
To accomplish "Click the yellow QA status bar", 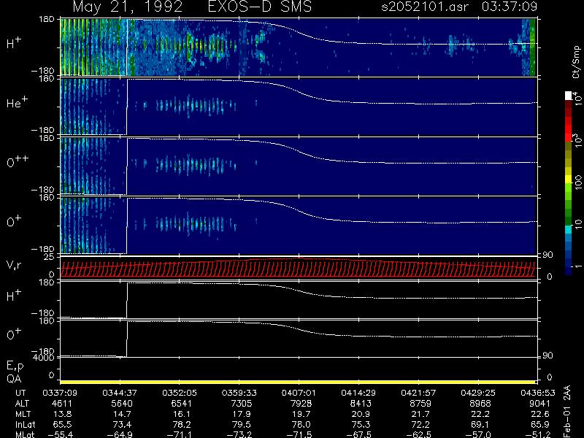I will point(298,382).
